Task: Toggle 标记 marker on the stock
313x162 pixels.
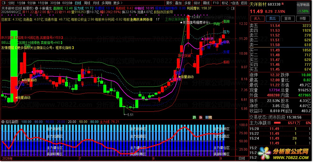Action: tap(225, 3)
